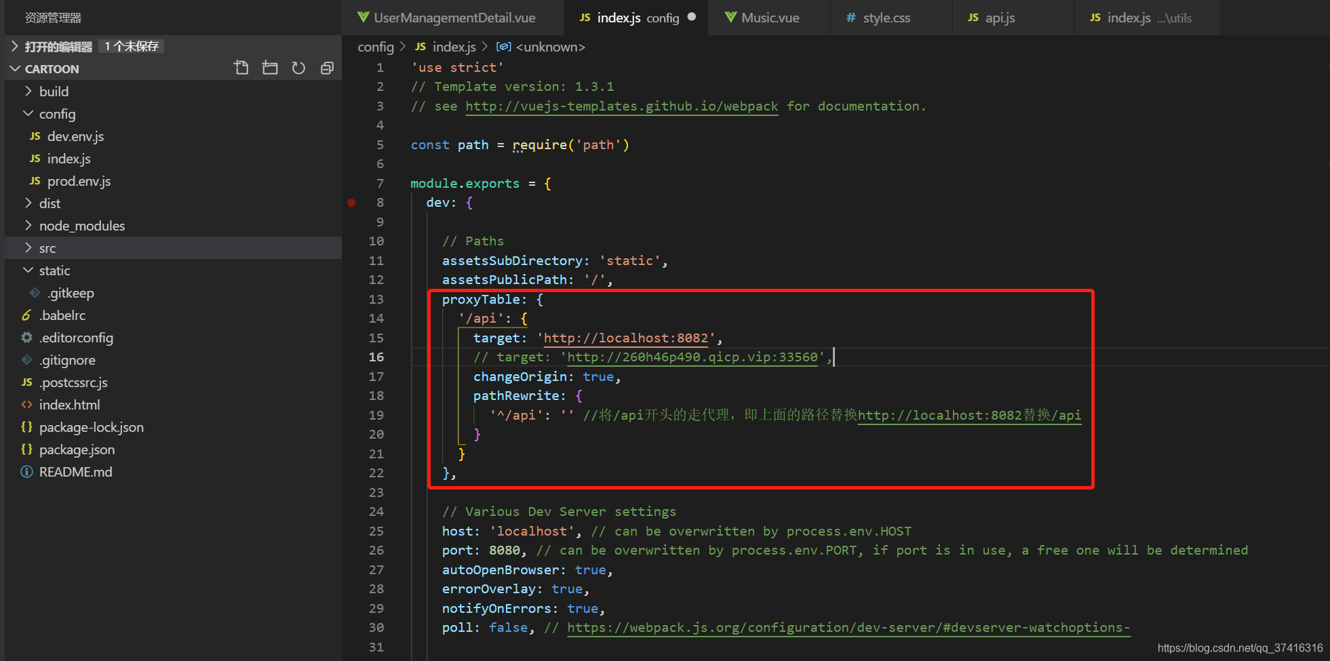This screenshot has width=1330, height=661.
Task: Click autoOpenBrowser on line 27
Action: point(501,570)
